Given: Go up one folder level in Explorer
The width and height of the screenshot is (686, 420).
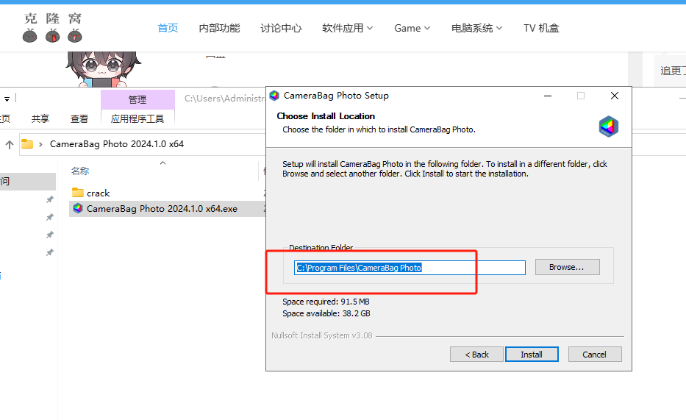Looking at the screenshot, I should tap(10, 144).
